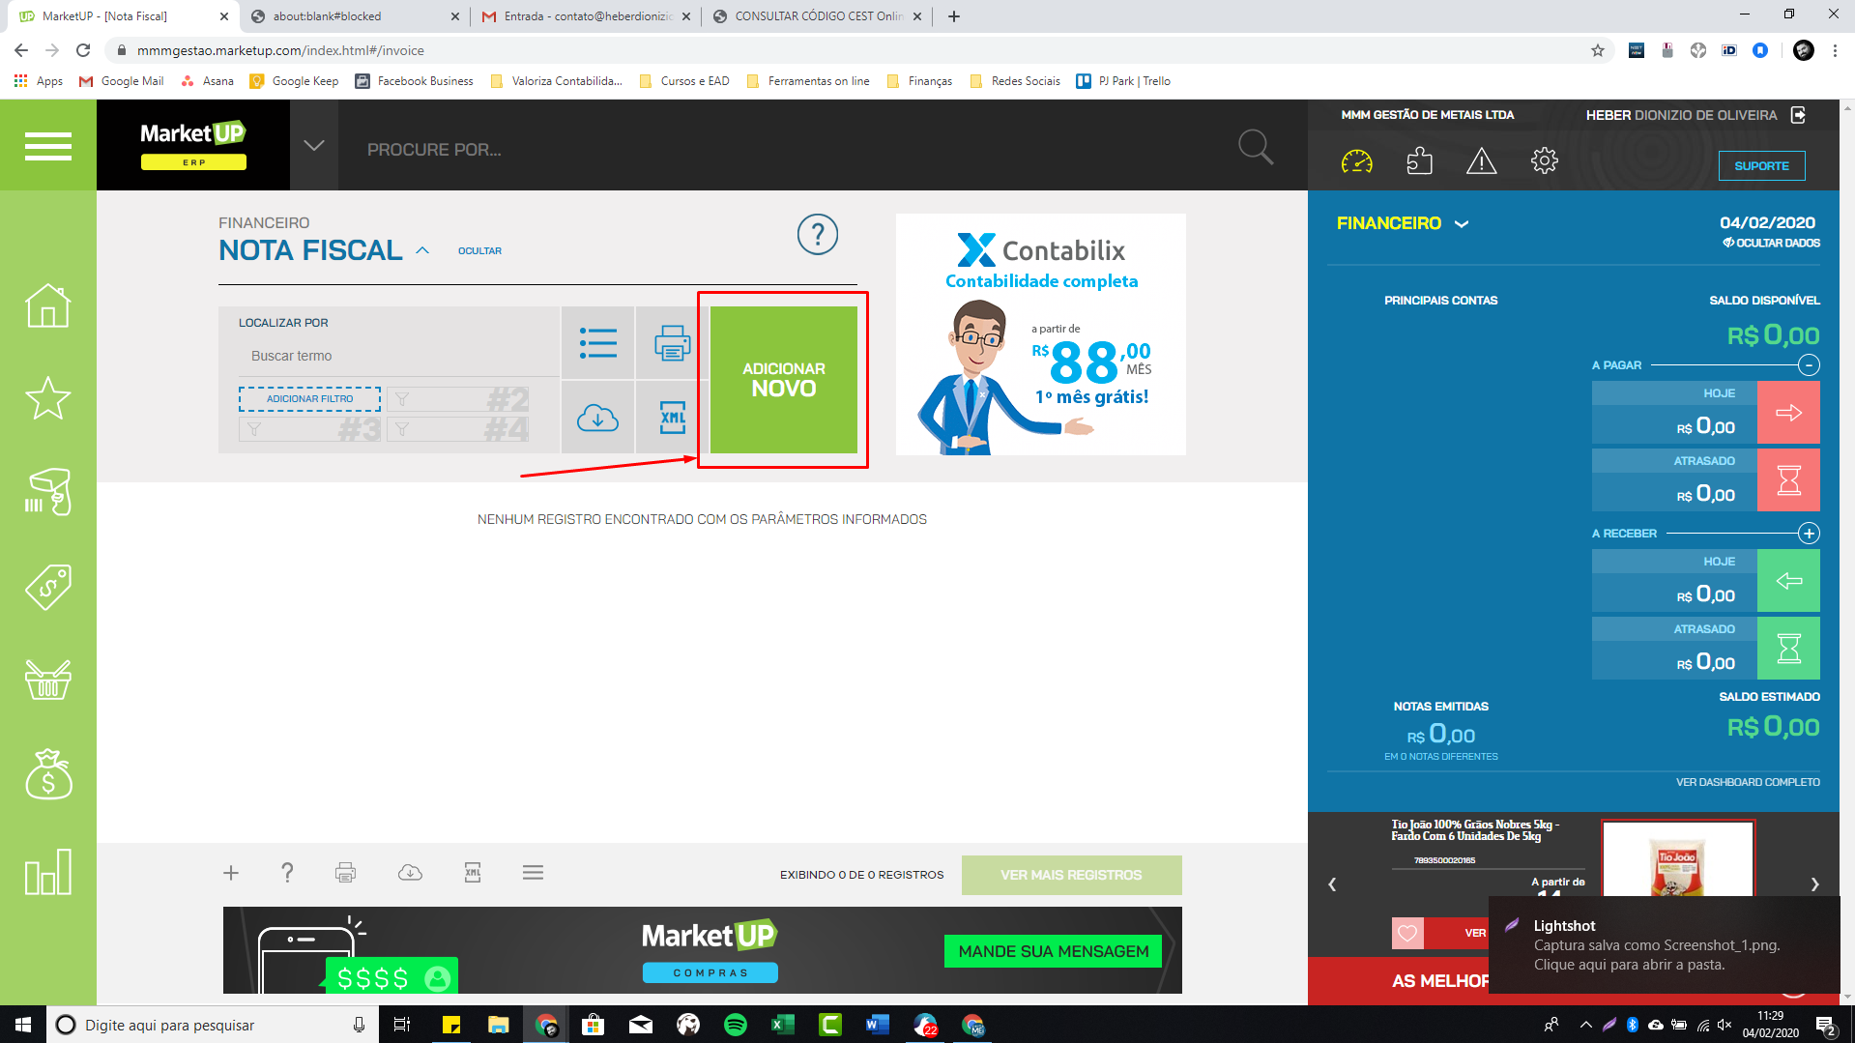Screen dimensions: 1855x1043
Task: Click the logout icon beside user name
Action: [x=1798, y=115]
